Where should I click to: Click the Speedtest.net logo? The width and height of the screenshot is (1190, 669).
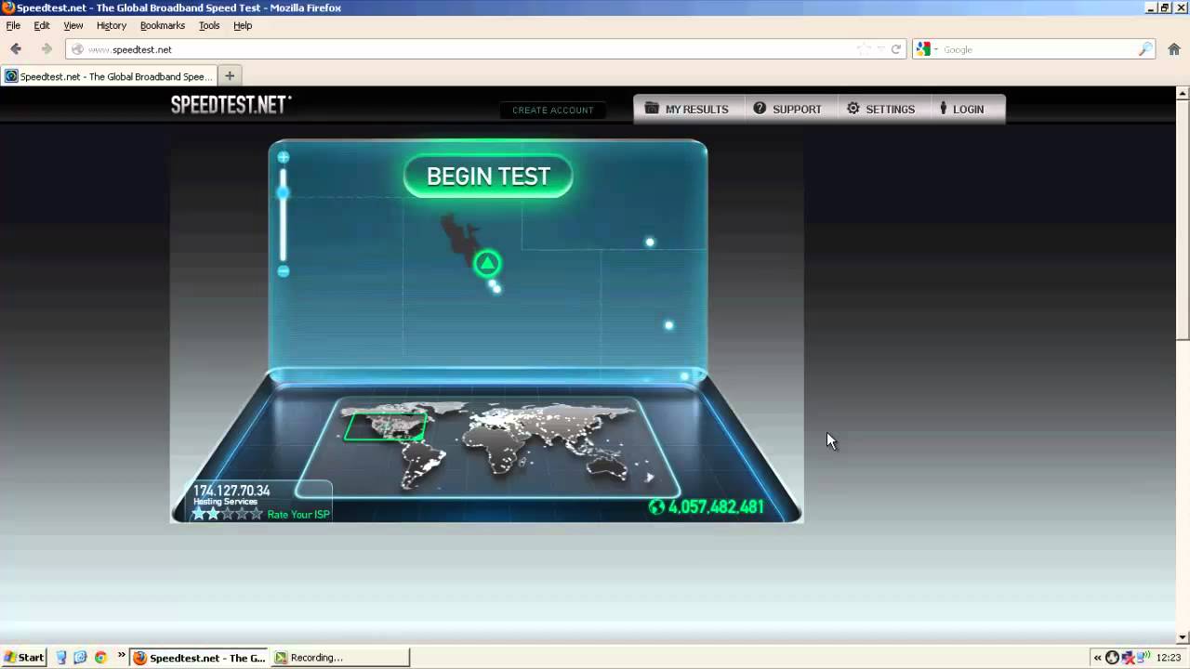coord(231,105)
